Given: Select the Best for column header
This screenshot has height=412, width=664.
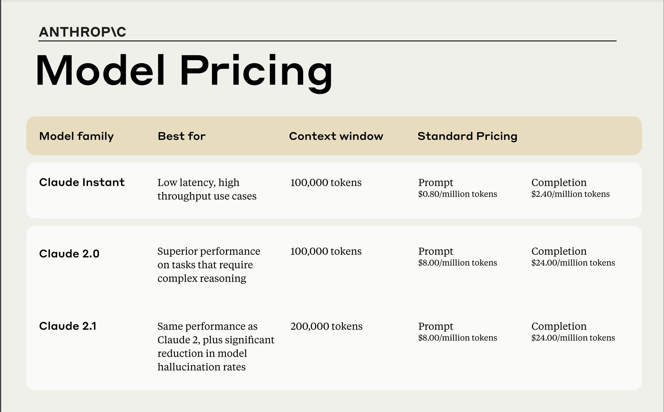Looking at the screenshot, I should pyautogui.click(x=181, y=136).
